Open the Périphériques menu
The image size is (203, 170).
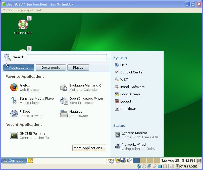[x=25, y=10]
